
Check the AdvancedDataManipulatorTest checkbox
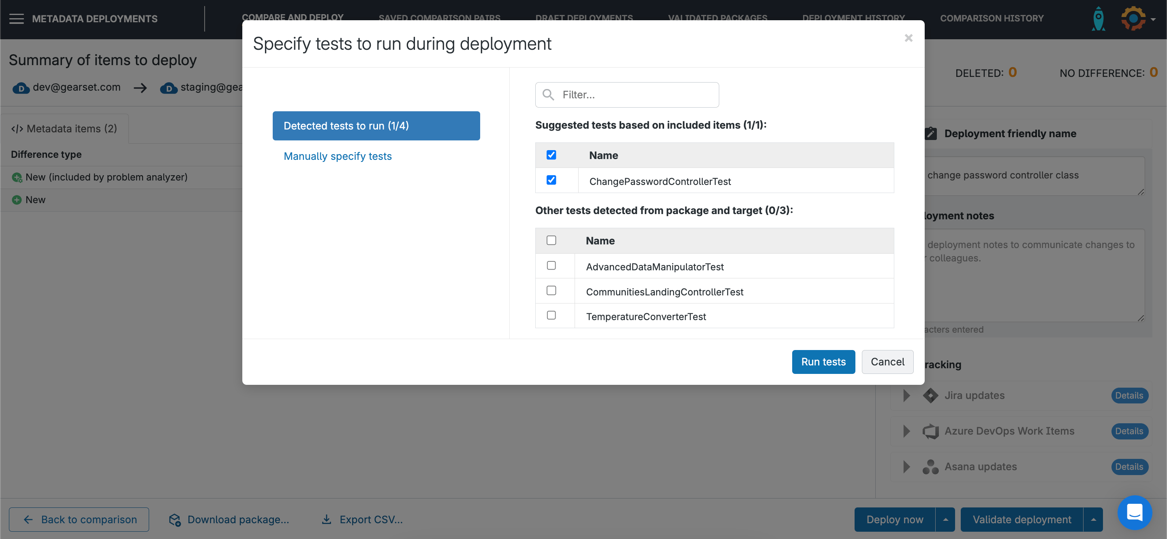point(551,265)
